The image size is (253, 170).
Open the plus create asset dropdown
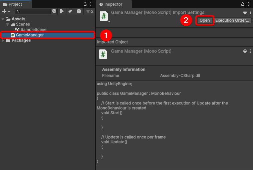tap(6, 11)
